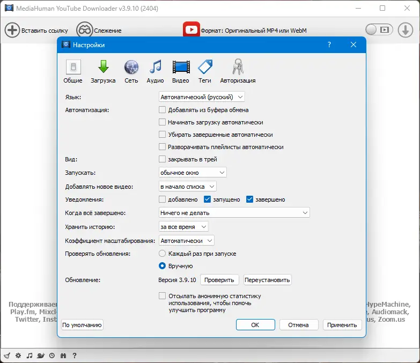Open the Видео film strip section
The height and width of the screenshot is (363, 420).
(181, 71)
